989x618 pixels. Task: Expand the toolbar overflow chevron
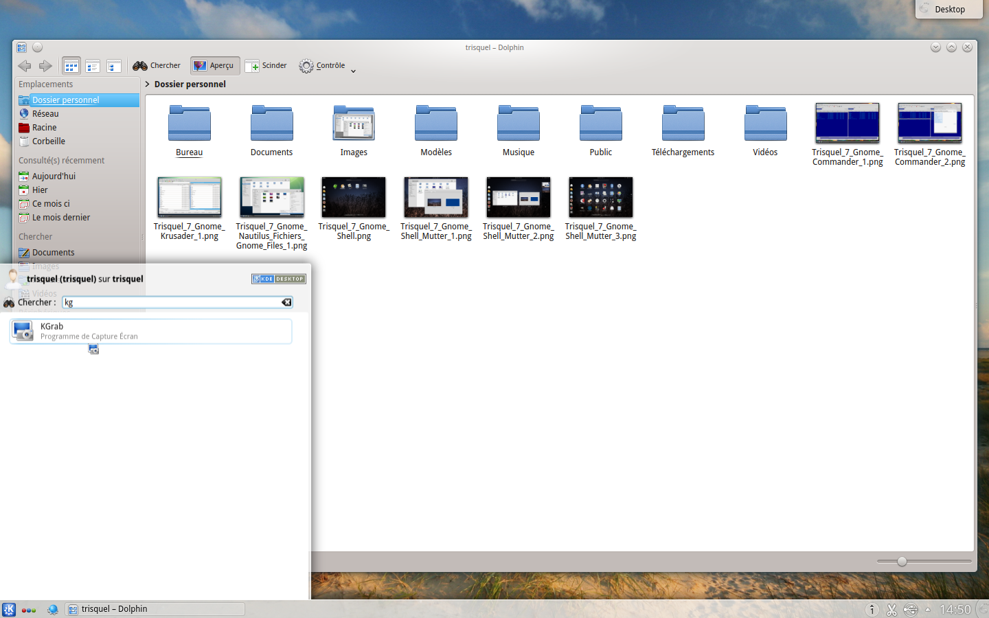(353, 71)
